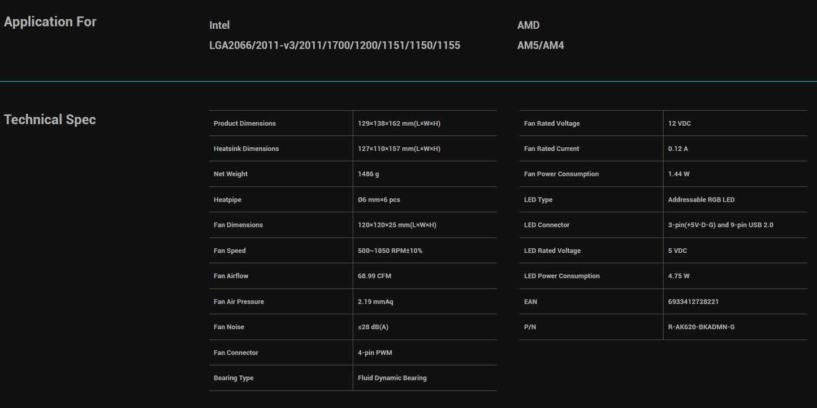
Task: Click the Technical Spec heading
Action: pyautogui.click(x=50, y=120)
